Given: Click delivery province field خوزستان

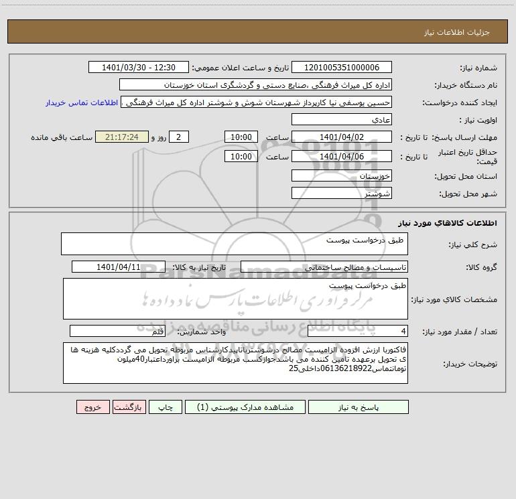Looking at the screenshot, I should (342, 176).
